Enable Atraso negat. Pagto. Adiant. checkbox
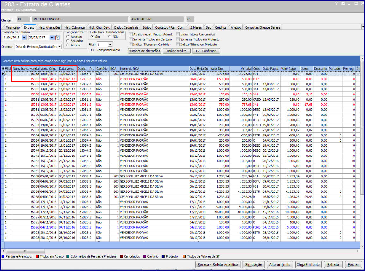This screenshot has width=365, height=271. coord(131,34)
